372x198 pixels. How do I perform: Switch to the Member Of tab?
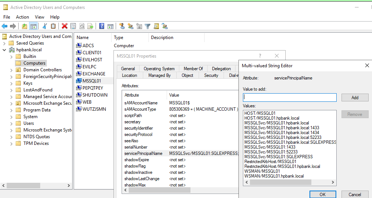point(193,69)
